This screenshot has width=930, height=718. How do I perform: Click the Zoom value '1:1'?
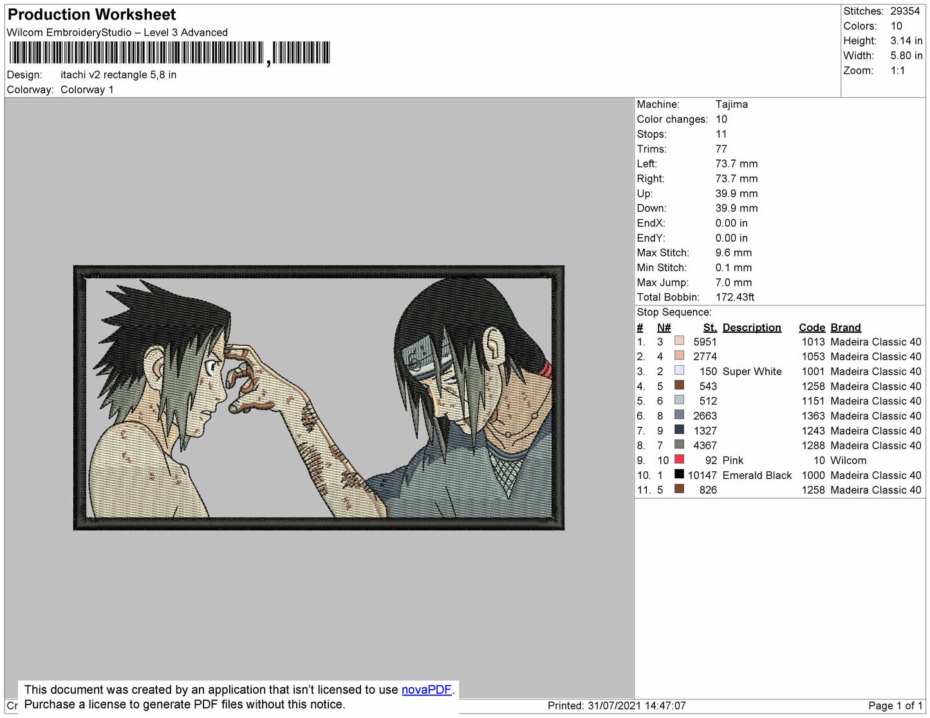898,71
